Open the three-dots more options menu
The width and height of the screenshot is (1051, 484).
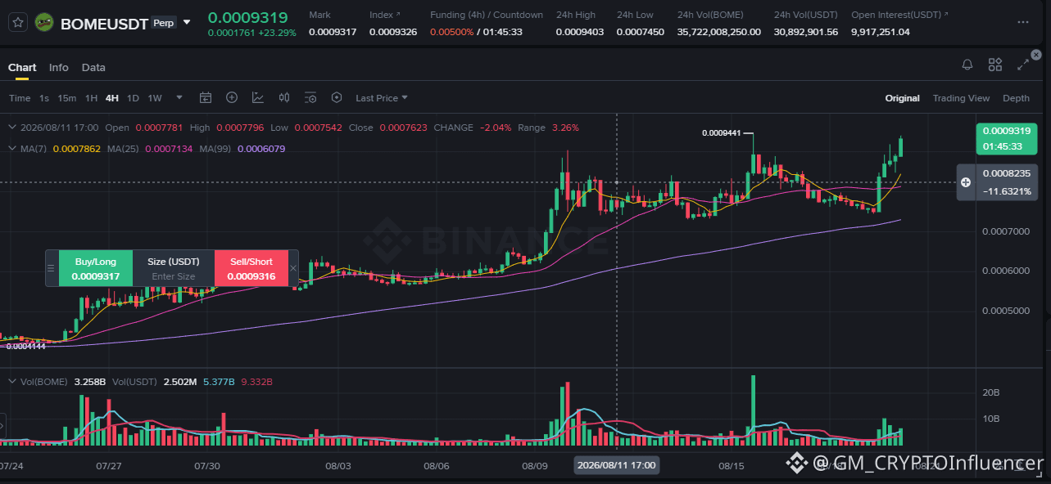pos(1022,22)
